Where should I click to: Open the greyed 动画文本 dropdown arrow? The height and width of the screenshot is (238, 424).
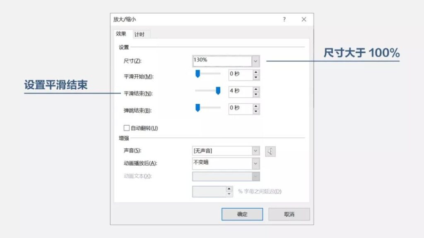pos(255,176)
